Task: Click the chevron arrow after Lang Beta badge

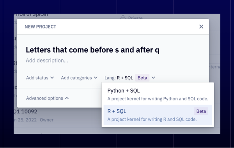Action: 153,78
